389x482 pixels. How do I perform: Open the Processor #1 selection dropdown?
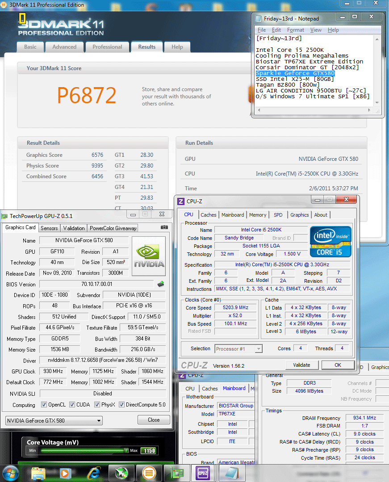coord(238,349)
